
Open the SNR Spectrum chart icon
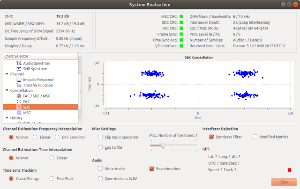[x=19, y=69]
